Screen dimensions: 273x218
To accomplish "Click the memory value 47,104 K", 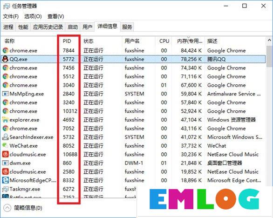I will (x=191, y=120).
